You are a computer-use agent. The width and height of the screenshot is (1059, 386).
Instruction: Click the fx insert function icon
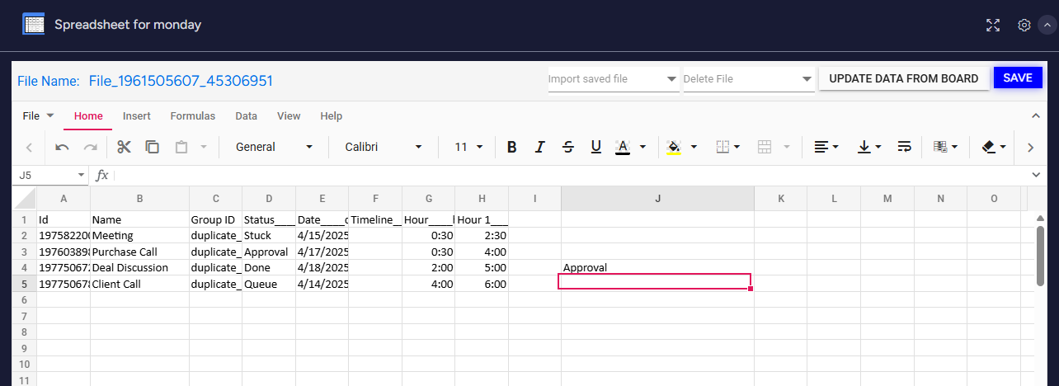click(x=102, y=175)
